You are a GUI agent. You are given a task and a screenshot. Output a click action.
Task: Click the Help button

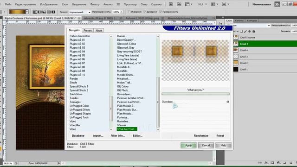click(223, 145)
